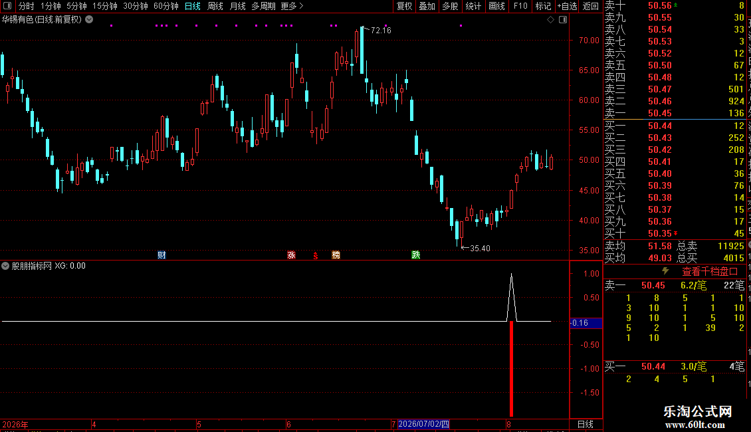This screenshot has height=432, width=751.
Task: Select the 卖一 50.45 ask row
Action: click(x=675, y=113)
